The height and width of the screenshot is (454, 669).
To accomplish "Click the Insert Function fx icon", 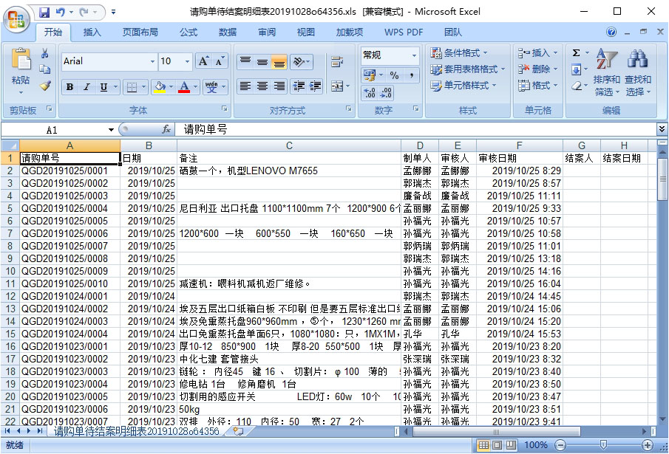I will point(166,129).
